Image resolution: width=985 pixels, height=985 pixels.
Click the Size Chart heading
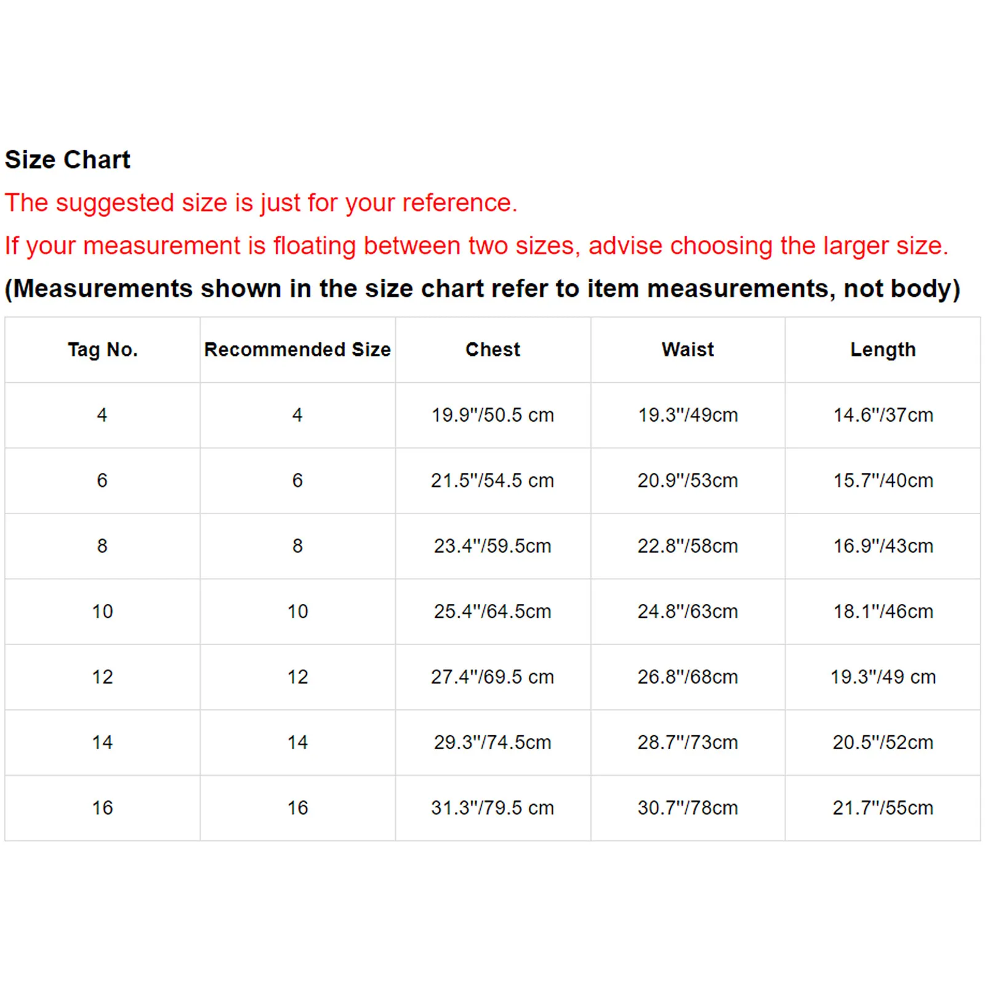click(68, 160)
